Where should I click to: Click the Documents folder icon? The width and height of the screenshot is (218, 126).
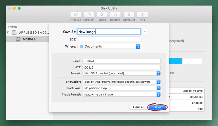click(x=81, y=46)
